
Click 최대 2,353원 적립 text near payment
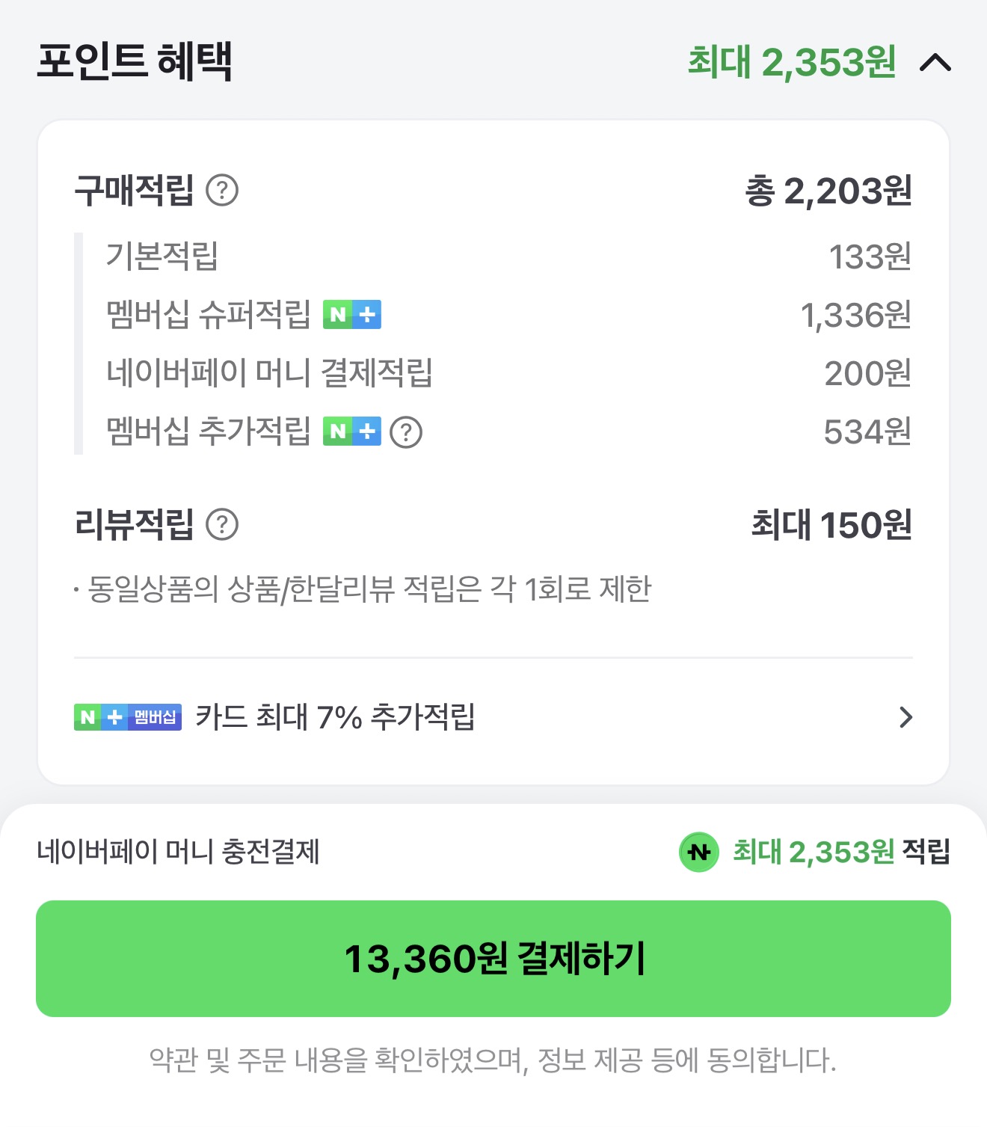coord(840,852)
